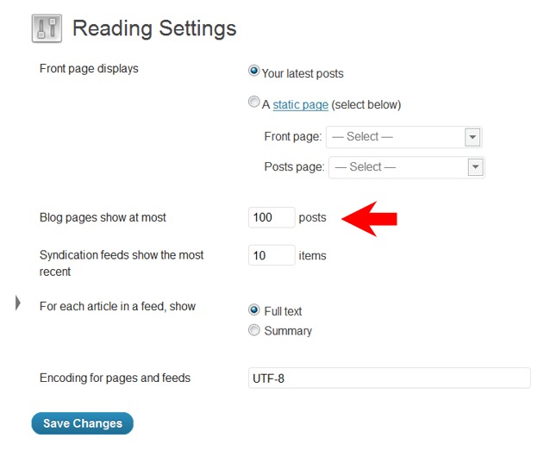
Task: Click the Reading Settings header icon
Action: pyautogui.click(x=47, y=28)
